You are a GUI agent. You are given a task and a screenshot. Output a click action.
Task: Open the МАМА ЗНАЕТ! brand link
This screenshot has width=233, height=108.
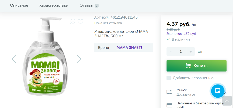tap(129, 48)
